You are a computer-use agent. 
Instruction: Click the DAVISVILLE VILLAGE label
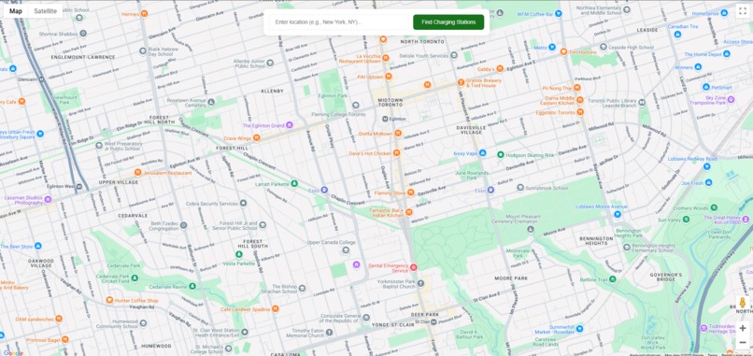471,130
